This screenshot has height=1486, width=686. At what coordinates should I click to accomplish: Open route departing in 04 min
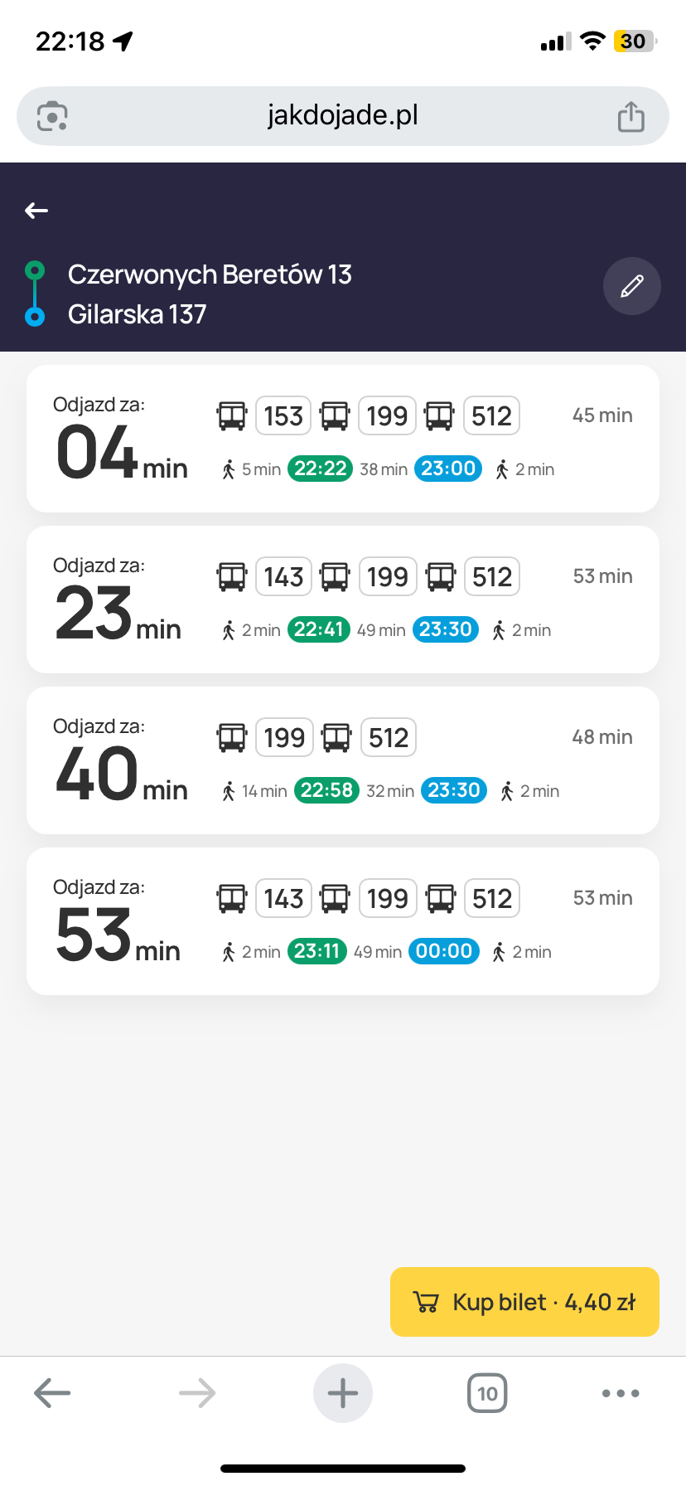(x=343, y=439)
